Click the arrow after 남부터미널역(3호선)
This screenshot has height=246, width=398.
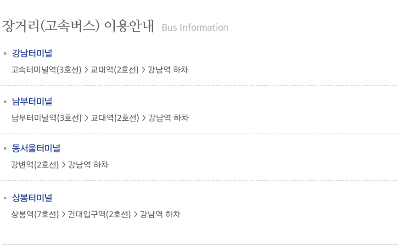pos(86,118)
